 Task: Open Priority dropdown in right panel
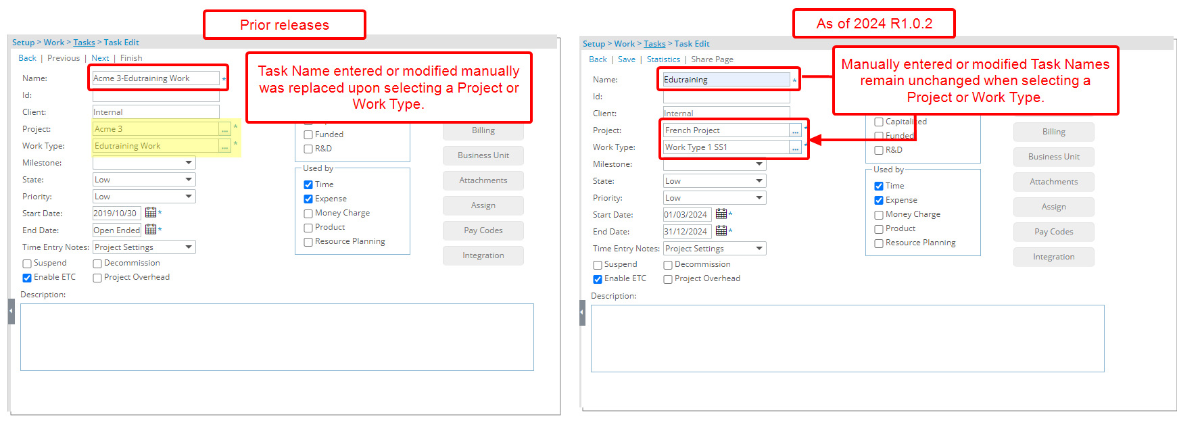(x=715, y=198)
